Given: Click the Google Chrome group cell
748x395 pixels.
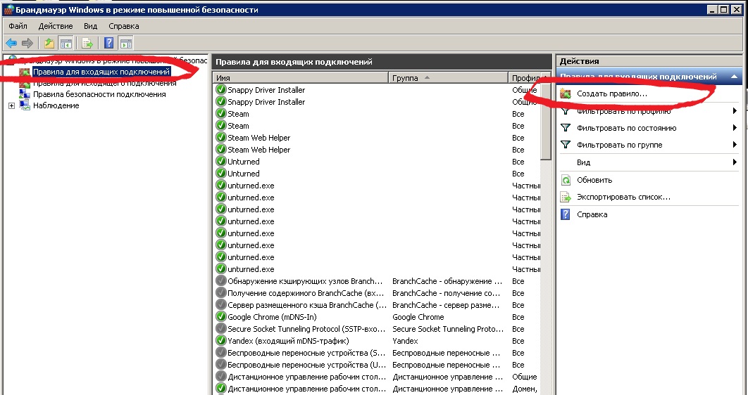Looking at the screenshot, I should 418,317.
